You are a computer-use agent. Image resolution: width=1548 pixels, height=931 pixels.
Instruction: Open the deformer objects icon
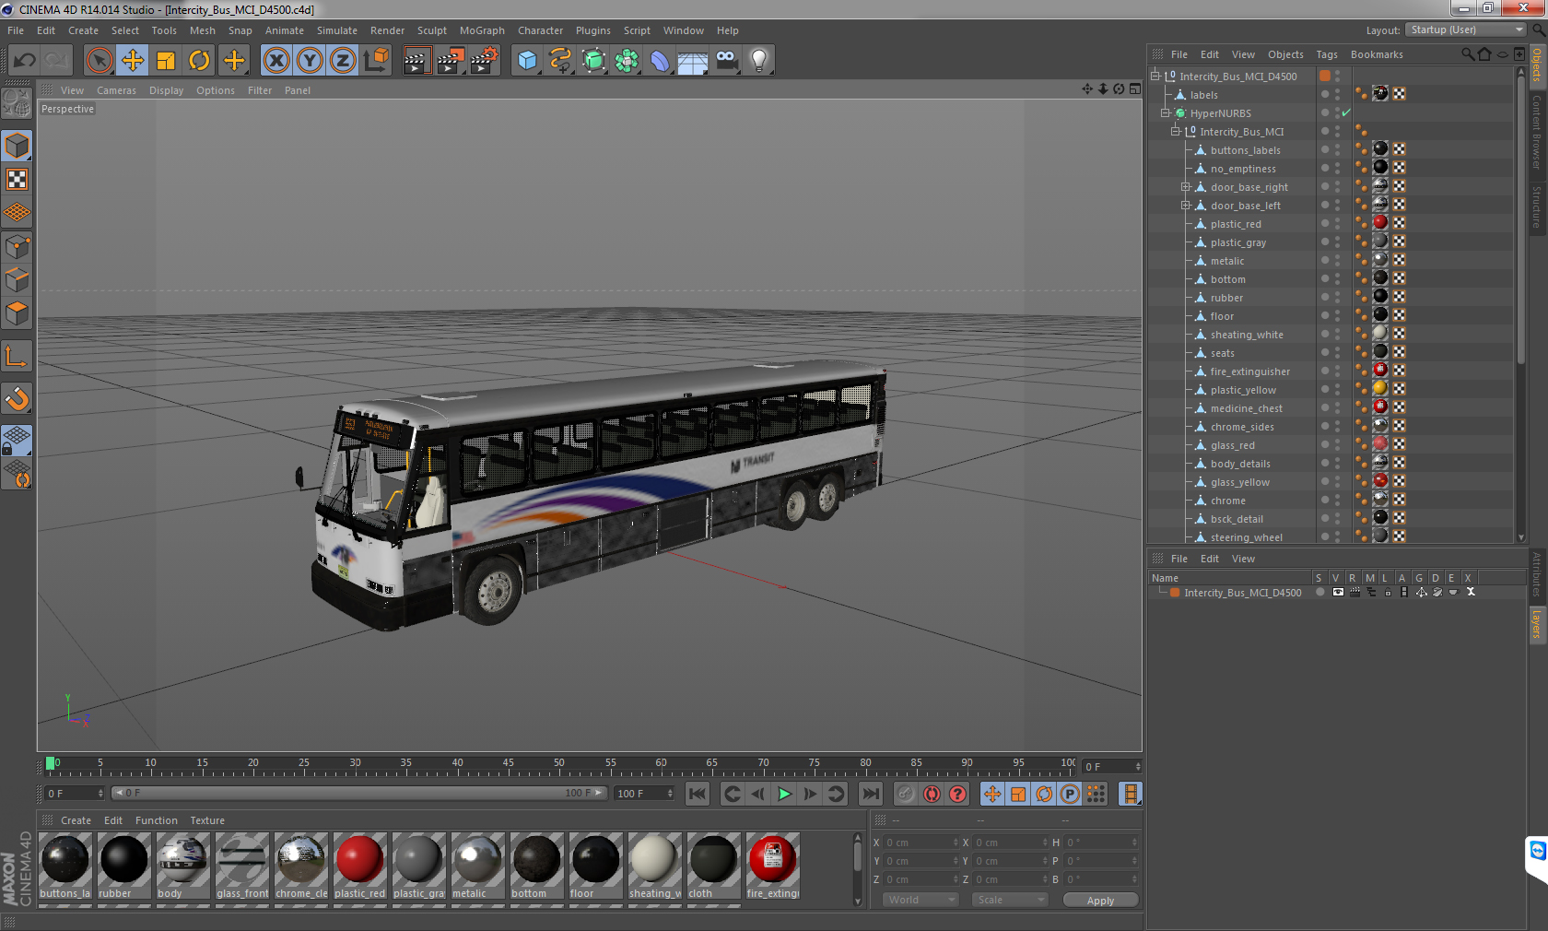click(x=661, y=61)
